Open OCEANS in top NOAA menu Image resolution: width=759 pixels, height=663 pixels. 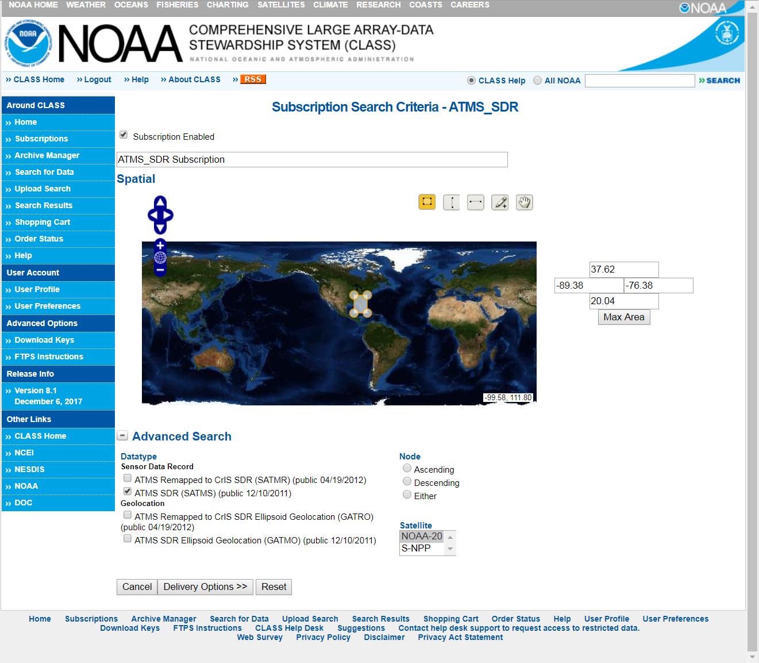pyautogui.click(x=131, y=5)
